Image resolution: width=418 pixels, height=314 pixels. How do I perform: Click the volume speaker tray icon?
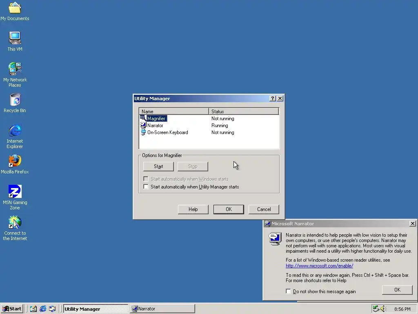(x=383, y=309)
